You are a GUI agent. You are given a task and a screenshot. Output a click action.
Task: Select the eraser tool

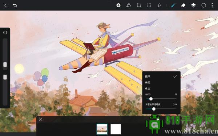coord(183,5)
